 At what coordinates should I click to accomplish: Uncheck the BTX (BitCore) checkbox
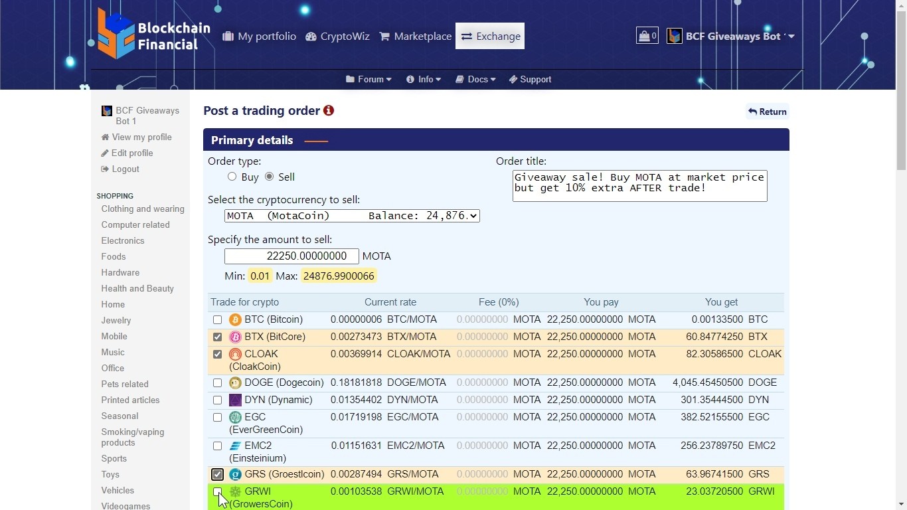coord(217,337)
